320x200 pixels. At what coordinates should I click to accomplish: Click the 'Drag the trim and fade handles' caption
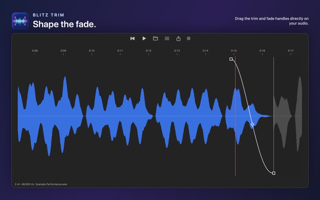tap(272, 21)
